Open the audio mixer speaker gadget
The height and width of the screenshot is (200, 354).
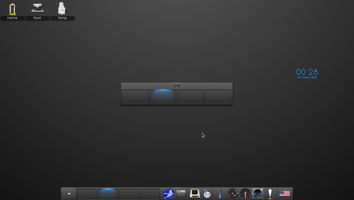[x=257, y=193]
